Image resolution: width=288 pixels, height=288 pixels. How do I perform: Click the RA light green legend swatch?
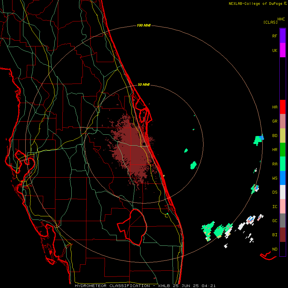(x=283, y=164)
